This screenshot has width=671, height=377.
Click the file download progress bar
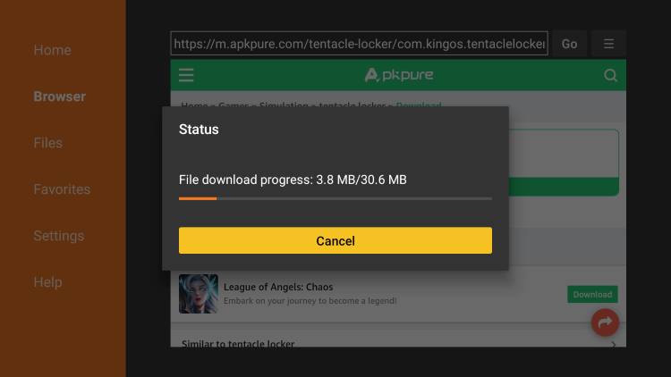(x=335, y=198)
